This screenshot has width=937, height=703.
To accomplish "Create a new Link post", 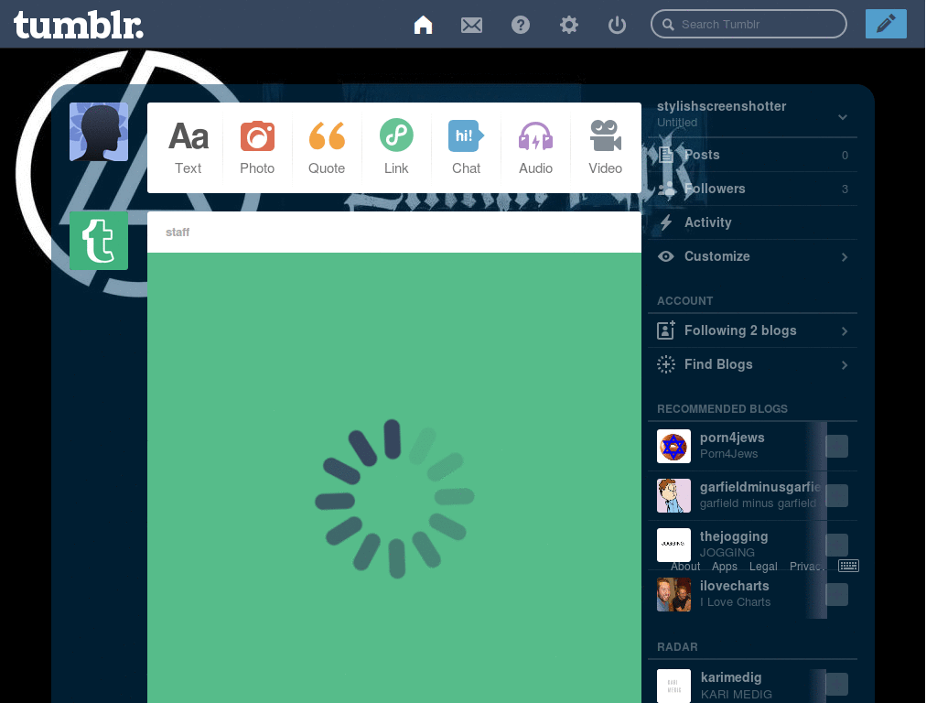I will 396,147.
